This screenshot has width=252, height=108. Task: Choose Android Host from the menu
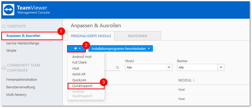[82, 57]
